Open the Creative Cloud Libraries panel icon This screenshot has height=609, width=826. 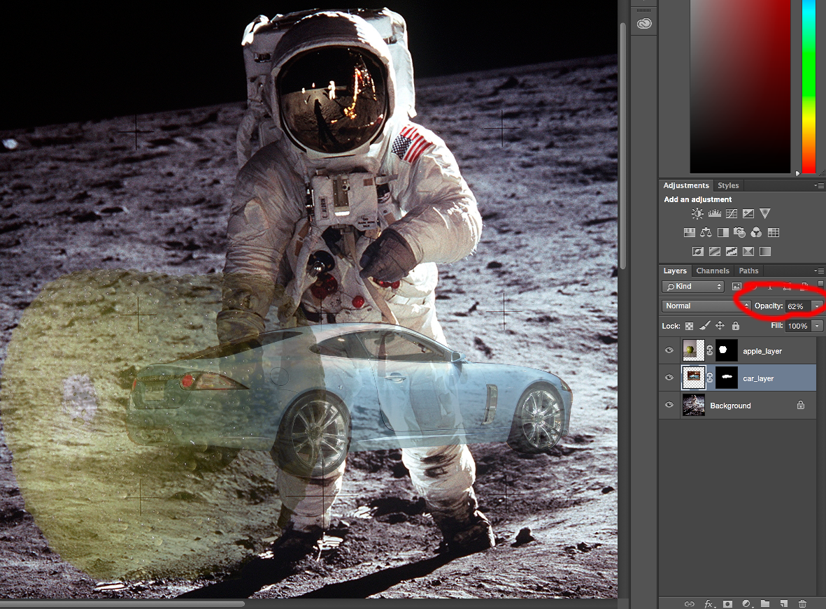click(644, 24)
